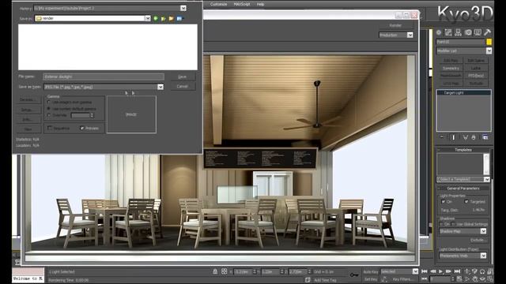This screenshot has height=284, width=506.
Task: Click the Info button
Action: pos(28,119)
